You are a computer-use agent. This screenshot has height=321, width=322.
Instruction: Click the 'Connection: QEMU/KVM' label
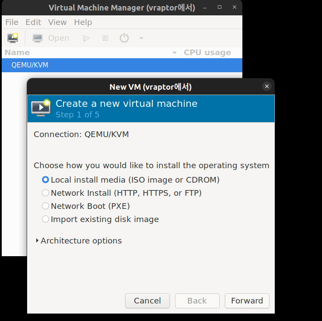[x=81, y=134]
